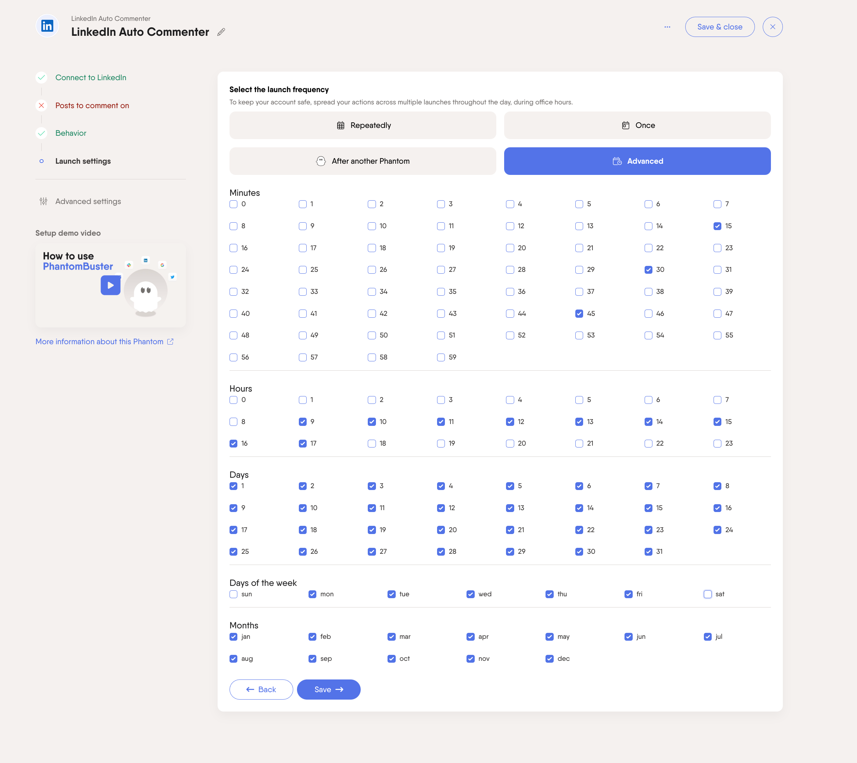The height and width of the screenshot is (763, 857).
Task: Play the setup demo video
Action: coord(110,285)
